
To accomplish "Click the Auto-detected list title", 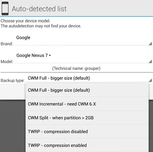I will click(39, 9).
